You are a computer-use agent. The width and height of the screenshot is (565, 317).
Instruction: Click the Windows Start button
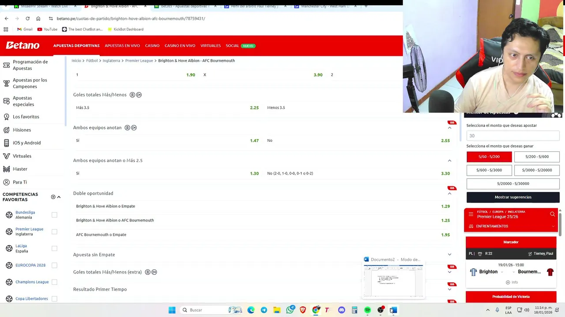[x=172, y=310]
